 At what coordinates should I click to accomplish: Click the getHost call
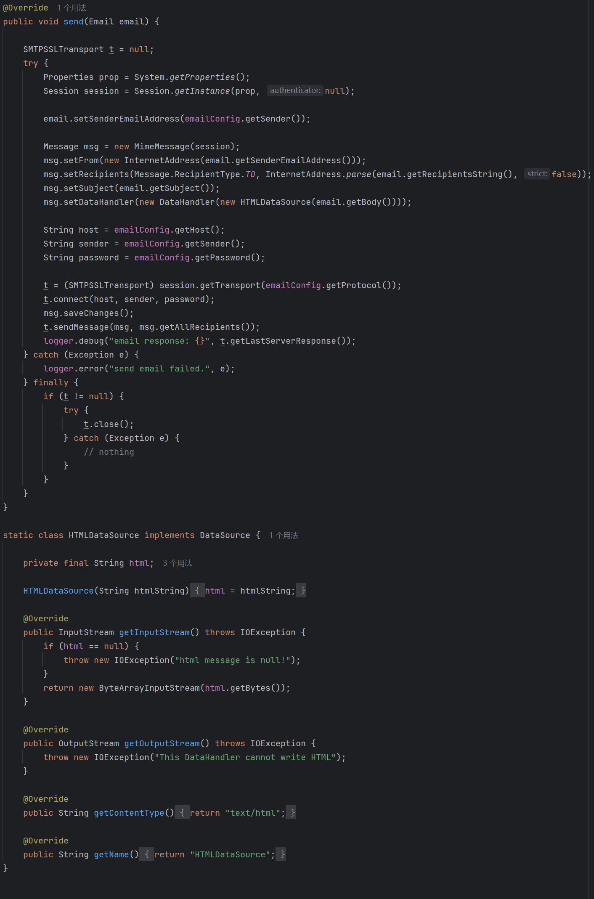click(192, 230)
